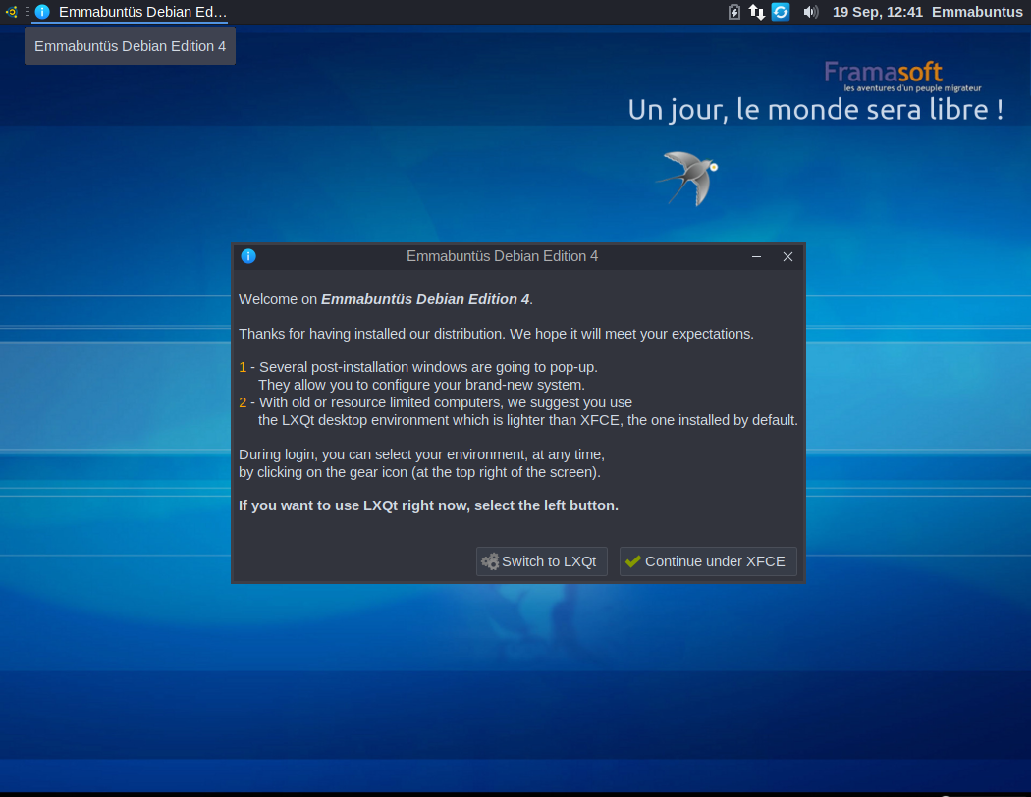Select Emmabuntüs Debian Ed… taskbar window button
Image resolution: width=1031 pixels, height=797 pixels.
(x=131, y=12)
